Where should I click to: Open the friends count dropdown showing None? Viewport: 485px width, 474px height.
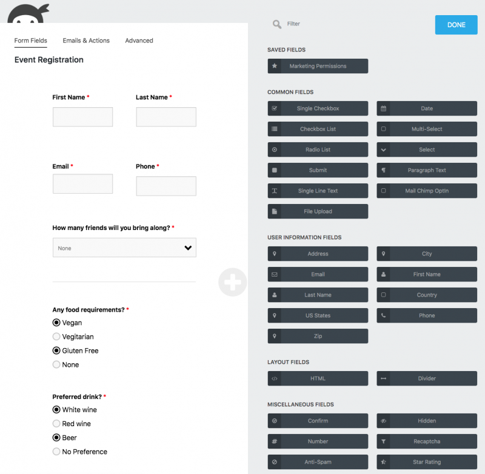(x=124, y=248)
